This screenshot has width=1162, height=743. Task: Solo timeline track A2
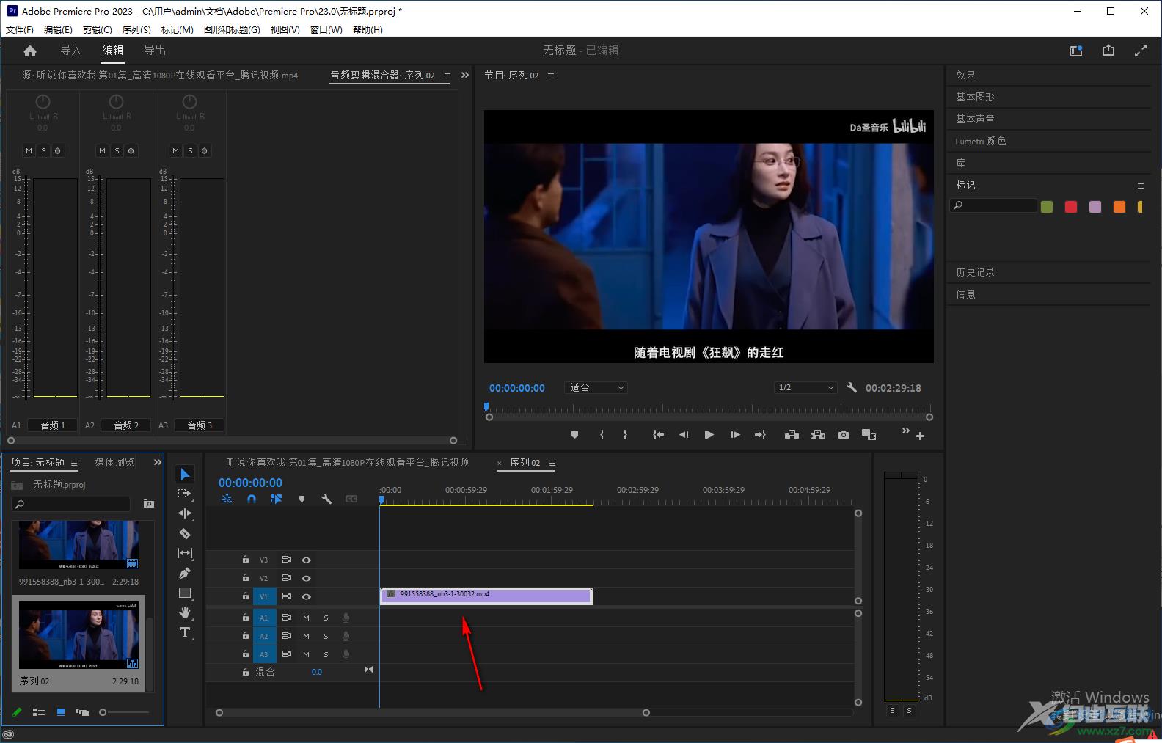click(326, 636)
